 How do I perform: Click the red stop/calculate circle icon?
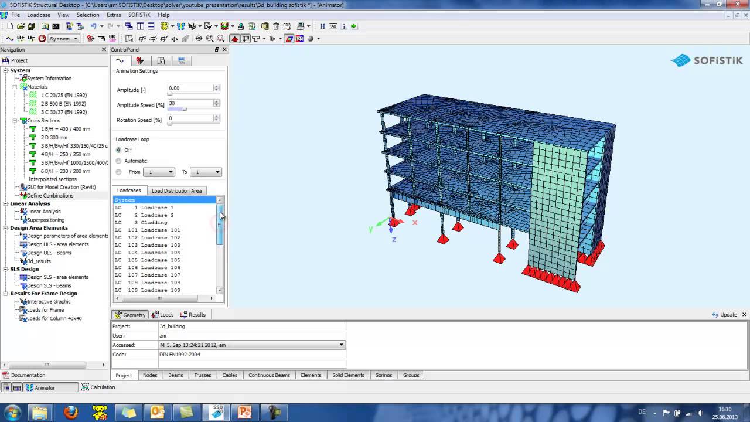click(42, 39)
